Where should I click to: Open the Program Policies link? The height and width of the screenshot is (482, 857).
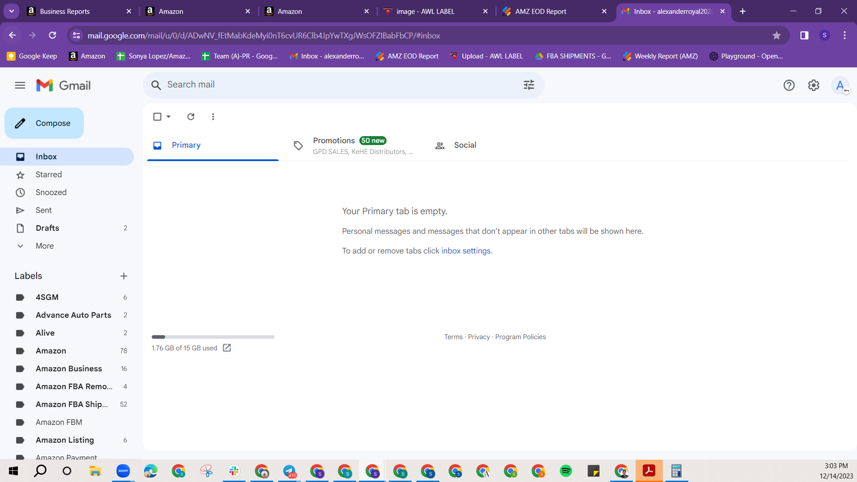click(520, 337)
